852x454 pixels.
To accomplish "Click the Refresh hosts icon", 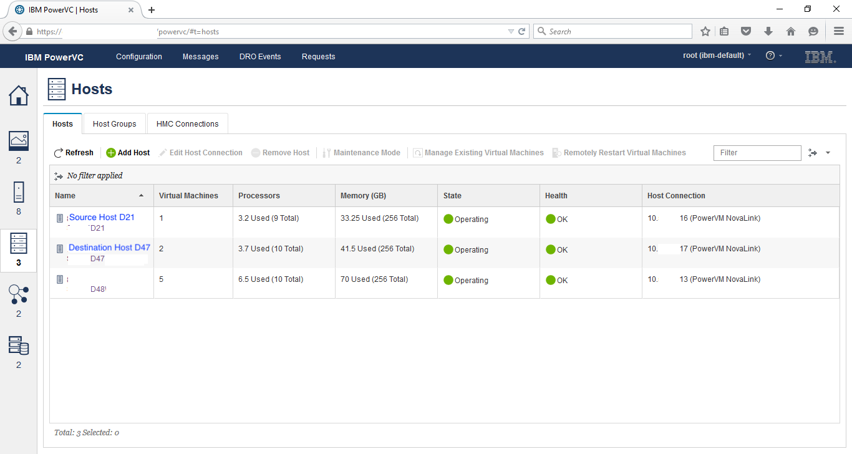I will [x=59, y=153].
